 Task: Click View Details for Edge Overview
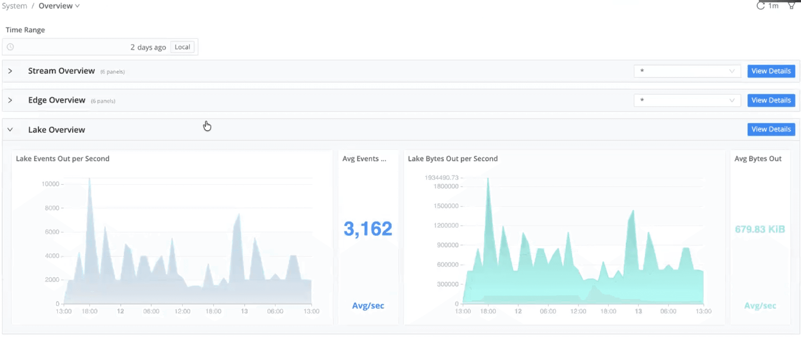[x=771, y=100]
